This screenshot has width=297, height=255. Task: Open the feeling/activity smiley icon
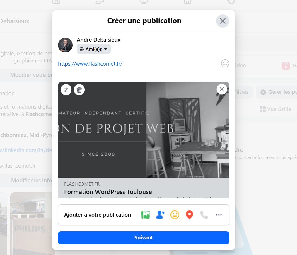[175, 215]
